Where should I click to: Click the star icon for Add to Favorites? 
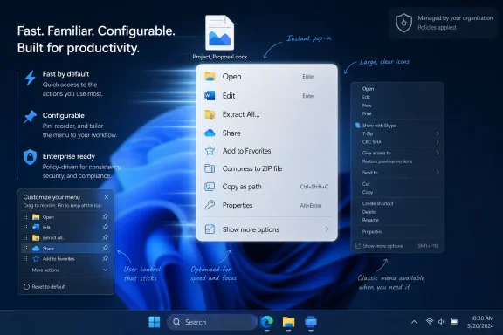click(210, 151)
